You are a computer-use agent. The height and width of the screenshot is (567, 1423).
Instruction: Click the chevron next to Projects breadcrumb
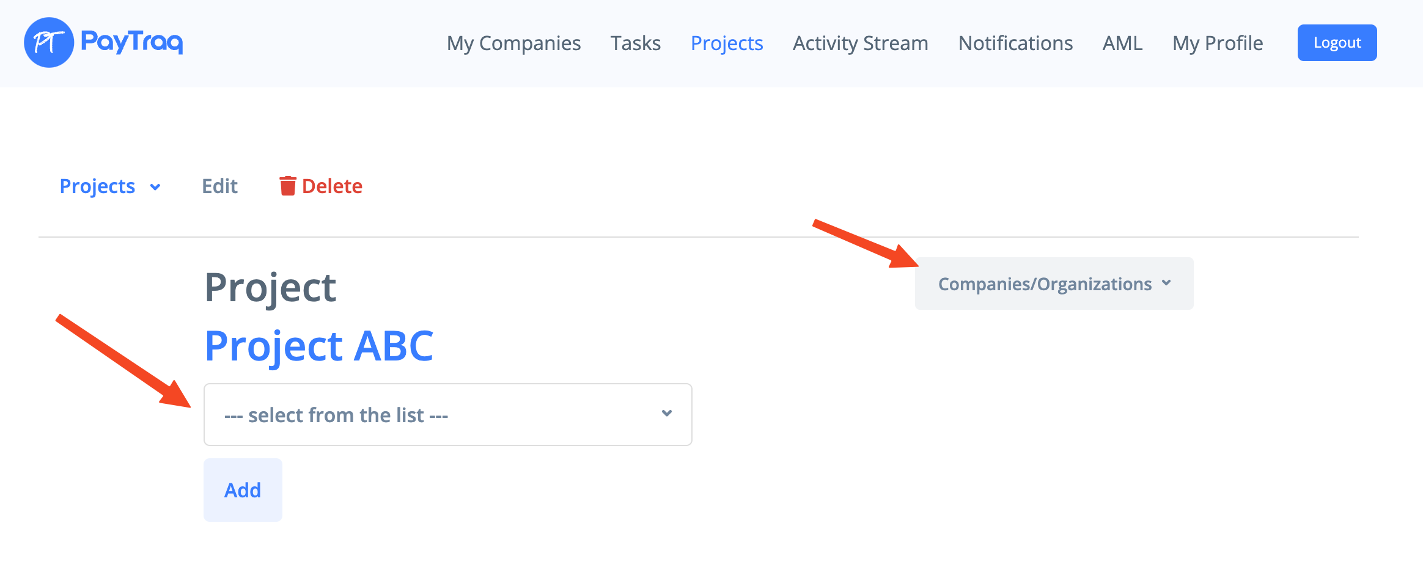155,187
